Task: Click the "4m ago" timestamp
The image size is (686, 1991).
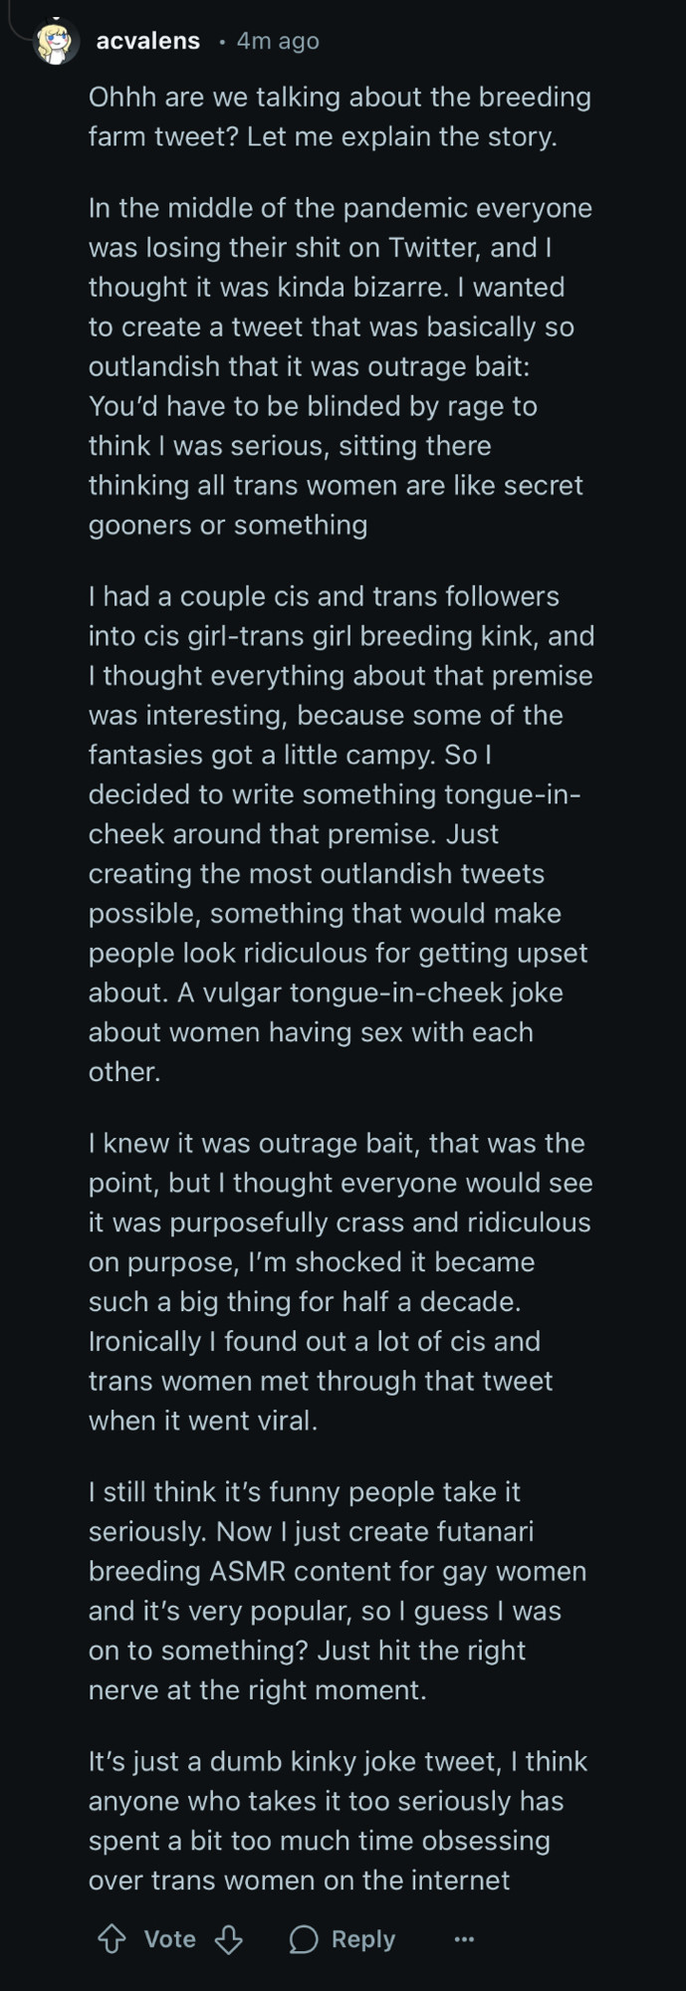Action: point(277,41)
